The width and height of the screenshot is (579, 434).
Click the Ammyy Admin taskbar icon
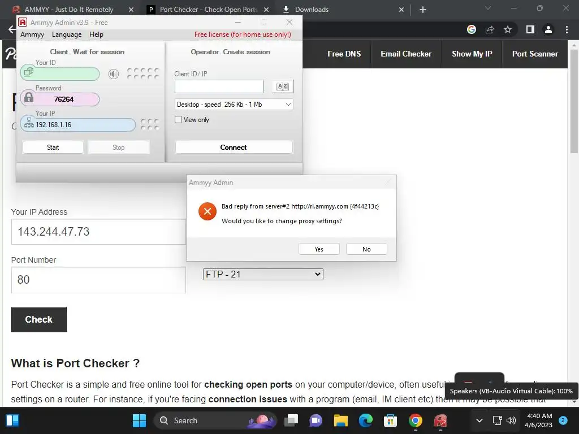440,420
